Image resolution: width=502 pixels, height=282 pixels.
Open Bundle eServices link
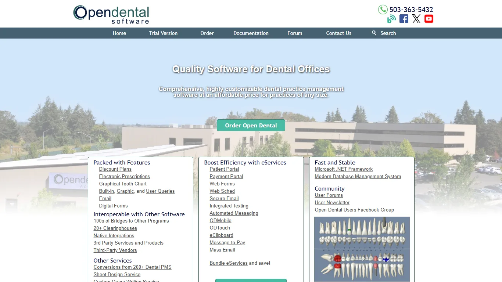tap(229, 263)
